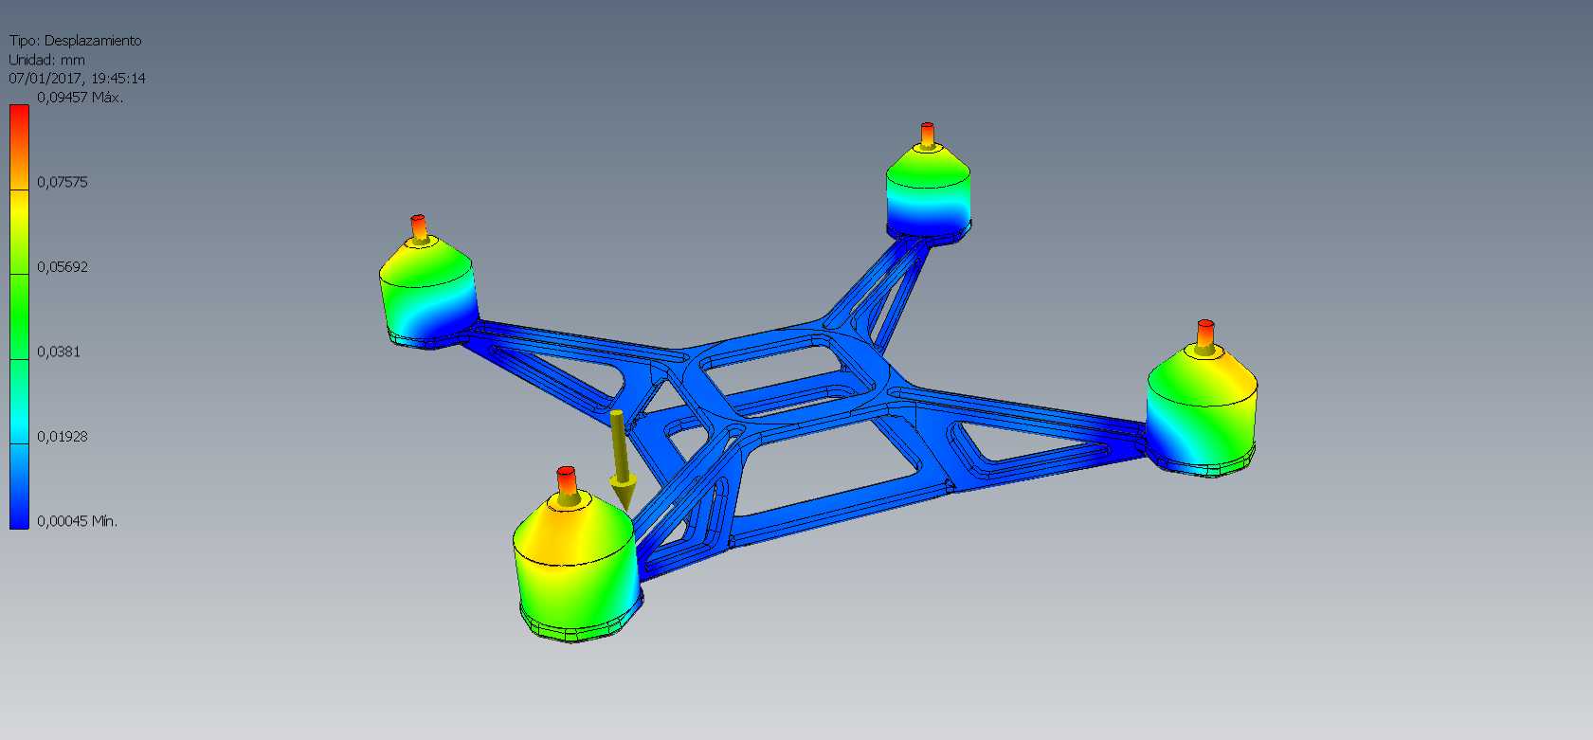
Task: Click the 'Tipo: Desplazamiento' result label
Action: pyautogui.click(x=75, y=41)
